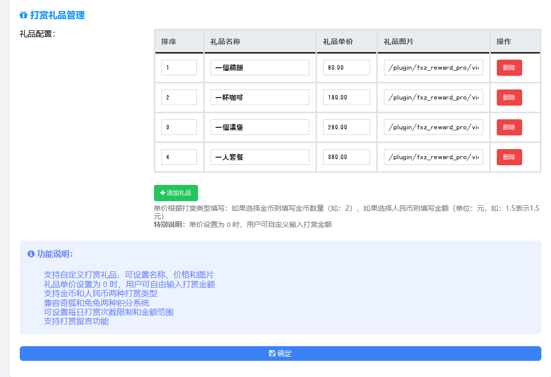
Task: Click the price field showing 80.00
Action: pos(346,68)
